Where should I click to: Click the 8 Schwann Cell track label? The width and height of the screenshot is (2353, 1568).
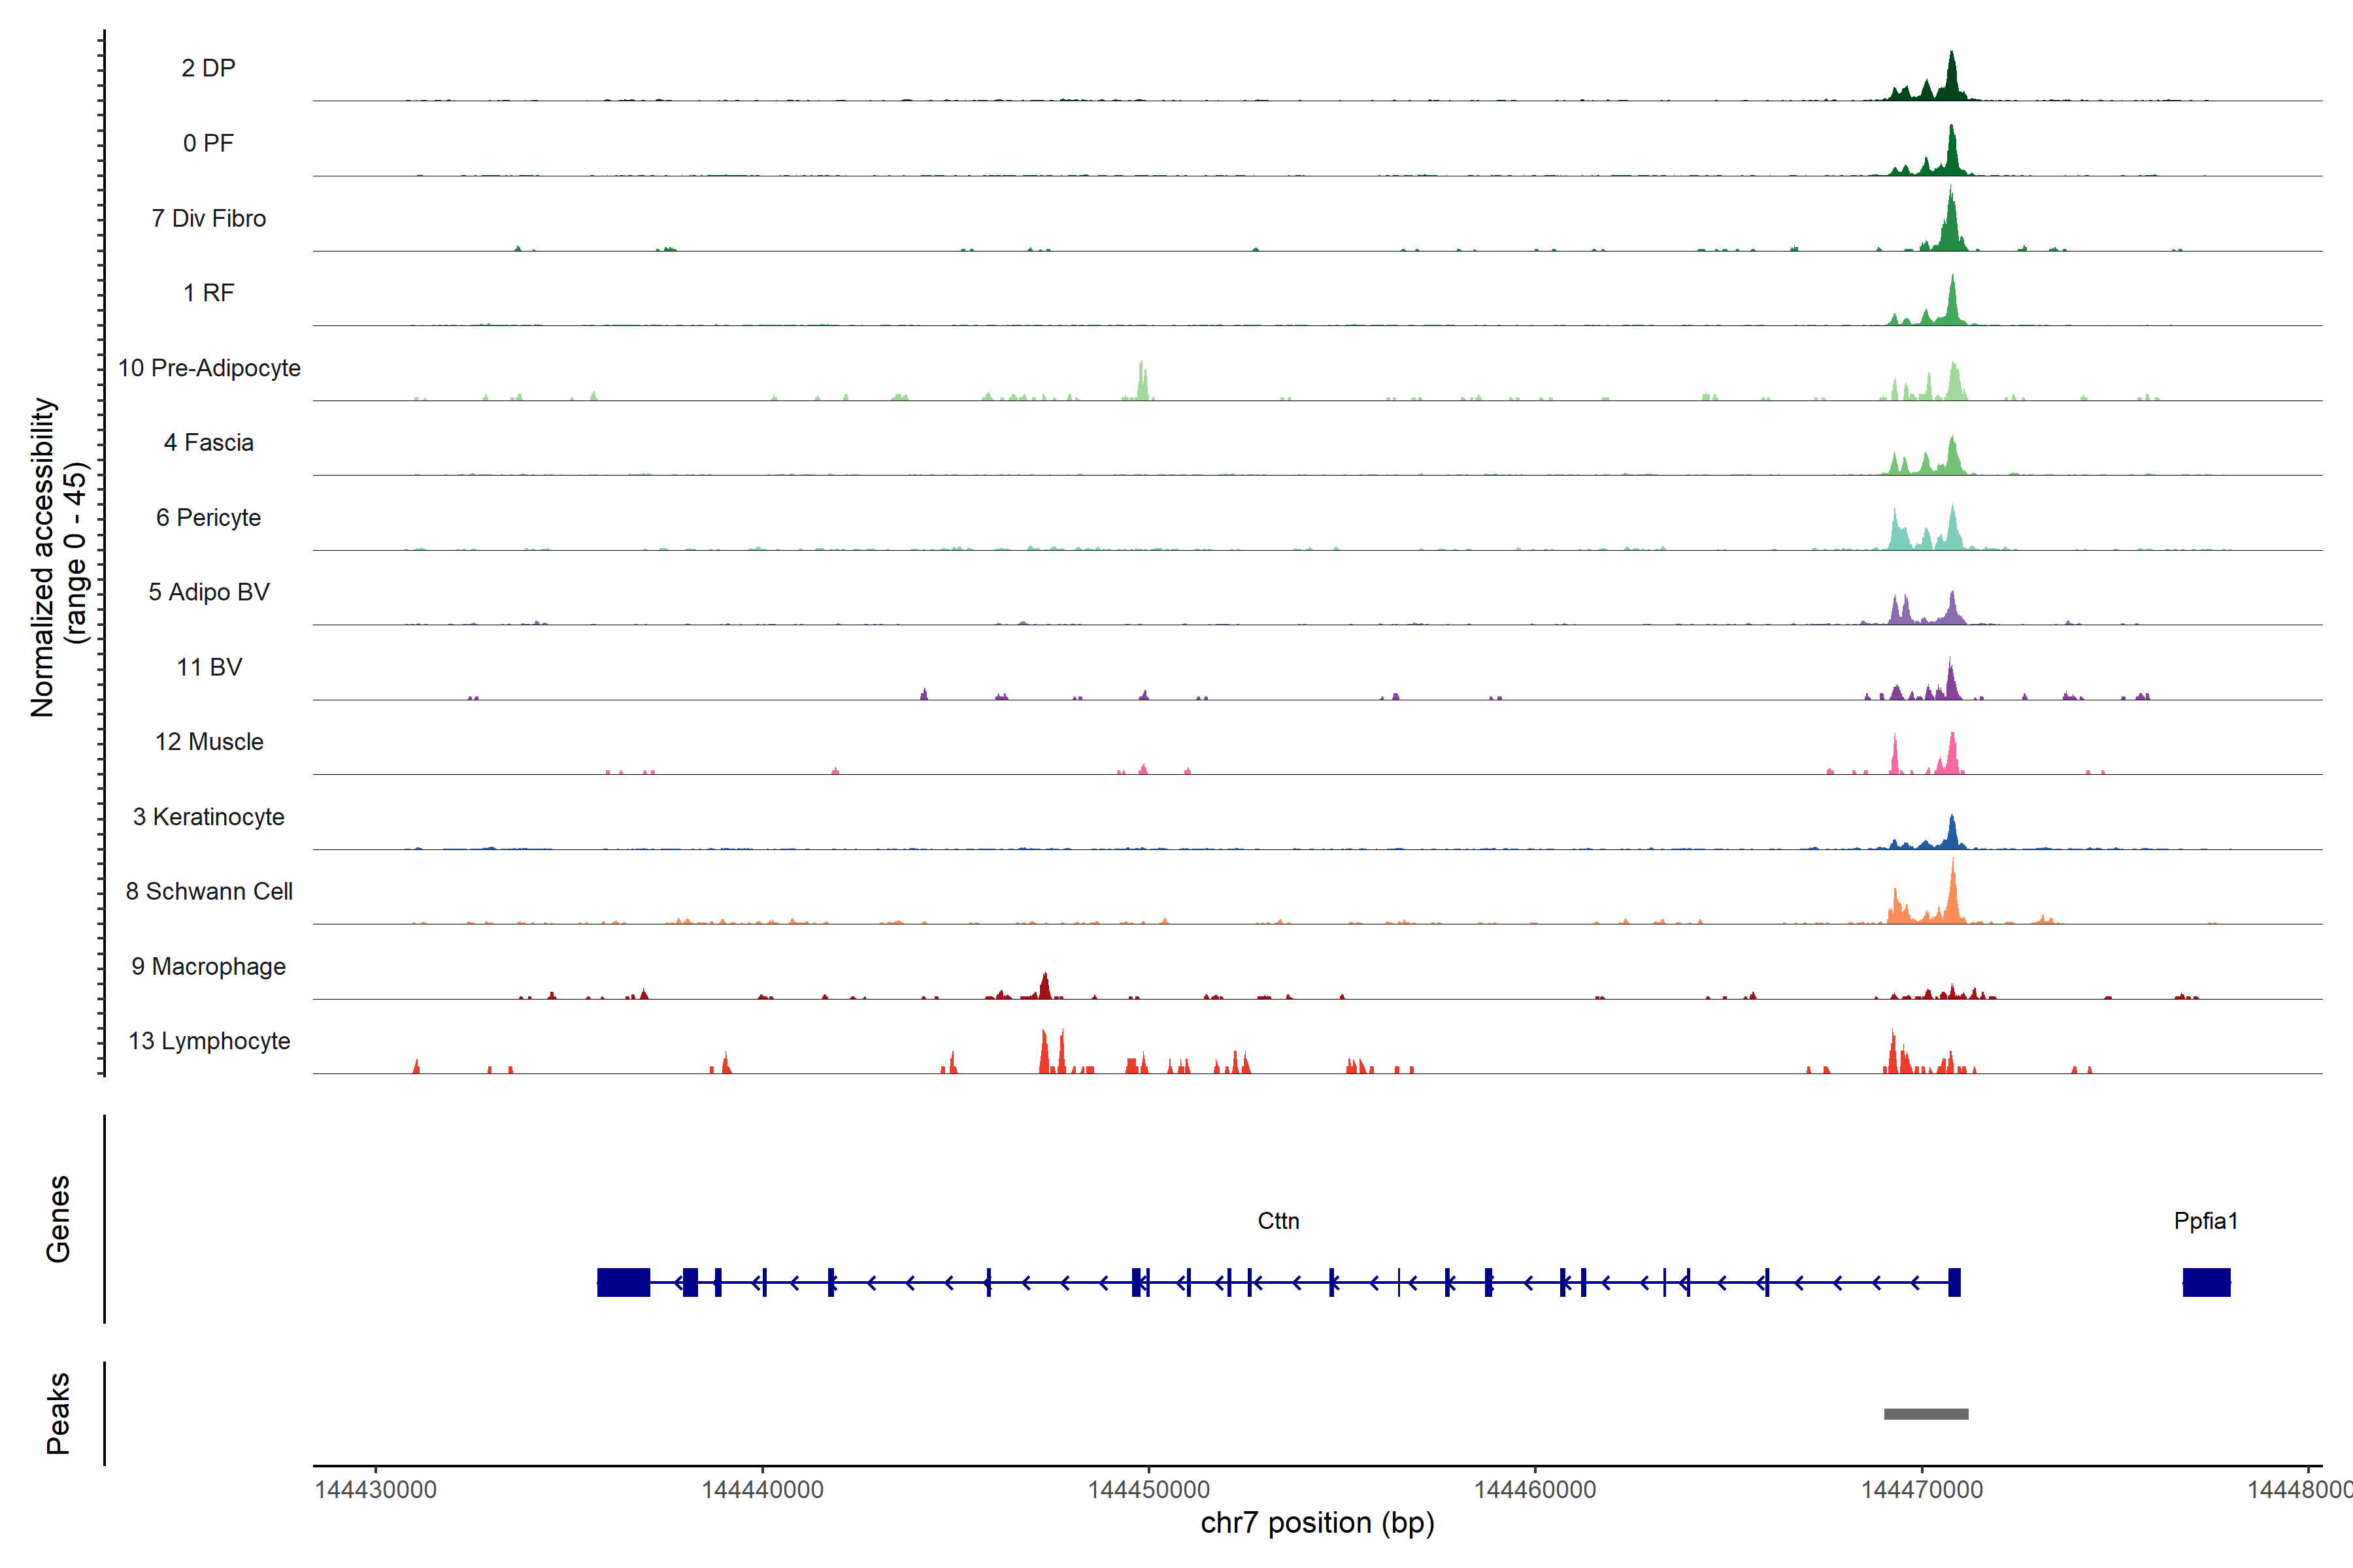pyautogui.click(x=208, y=891)
